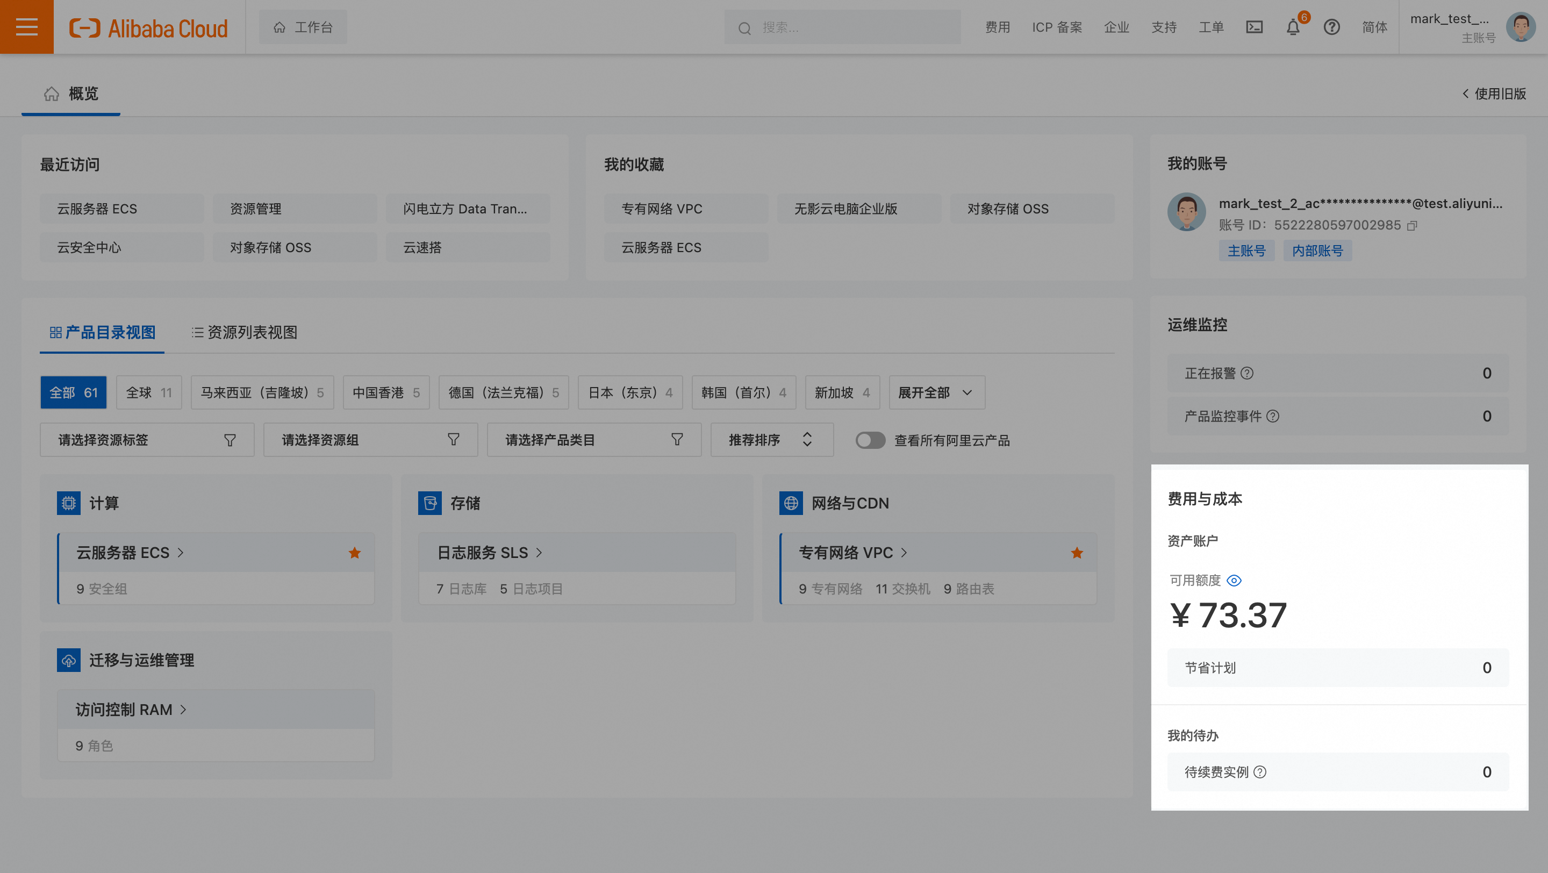The height and width of the screenshot is (873, 1548).
Task: Launch the Cloud Shell terminal icon
Action: [1254, 27]
